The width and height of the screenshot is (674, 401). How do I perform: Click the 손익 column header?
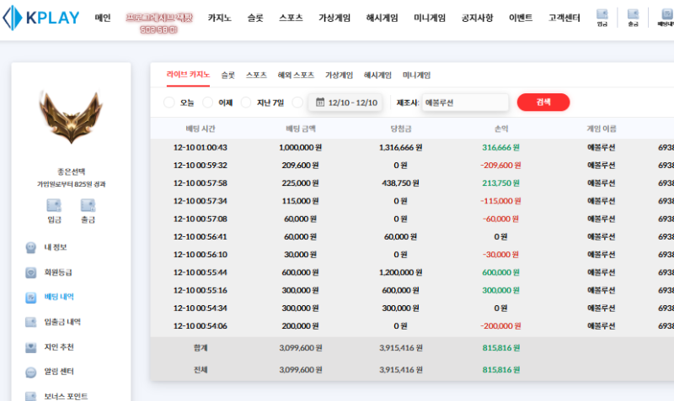point(501,129)
